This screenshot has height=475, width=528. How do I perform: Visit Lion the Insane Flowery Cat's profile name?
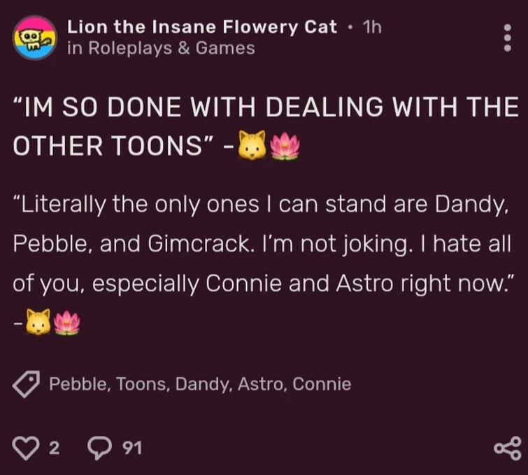click(x=202, y=27)
